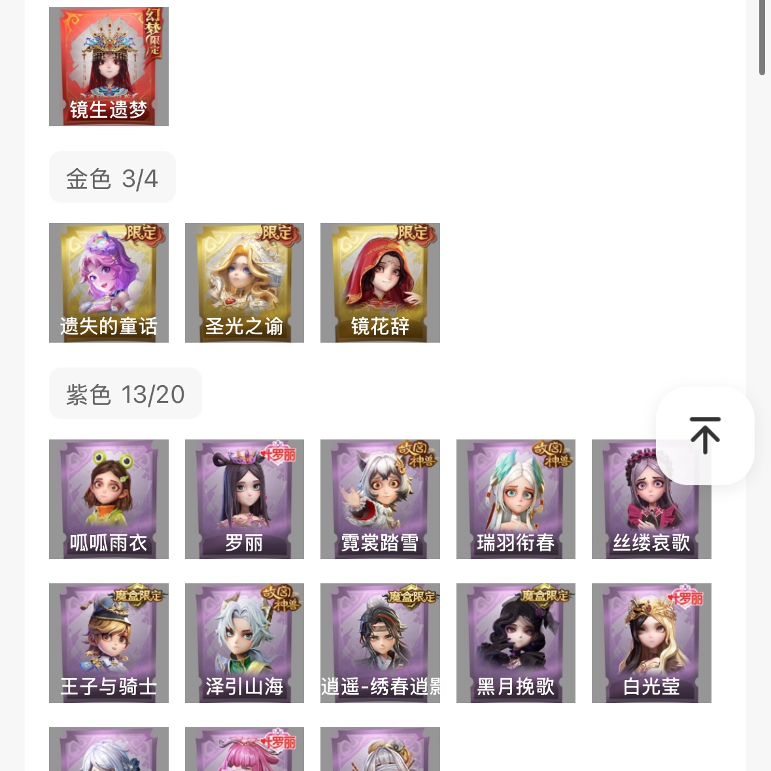Select the 呱呱雨衣 frog hat skin

(x=109, y=499)
